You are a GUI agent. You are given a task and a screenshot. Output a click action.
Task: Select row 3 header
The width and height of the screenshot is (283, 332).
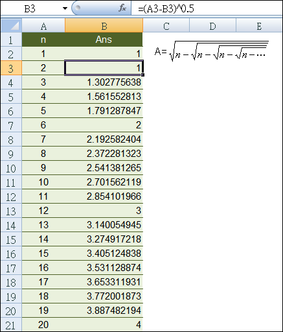(11, 68)
